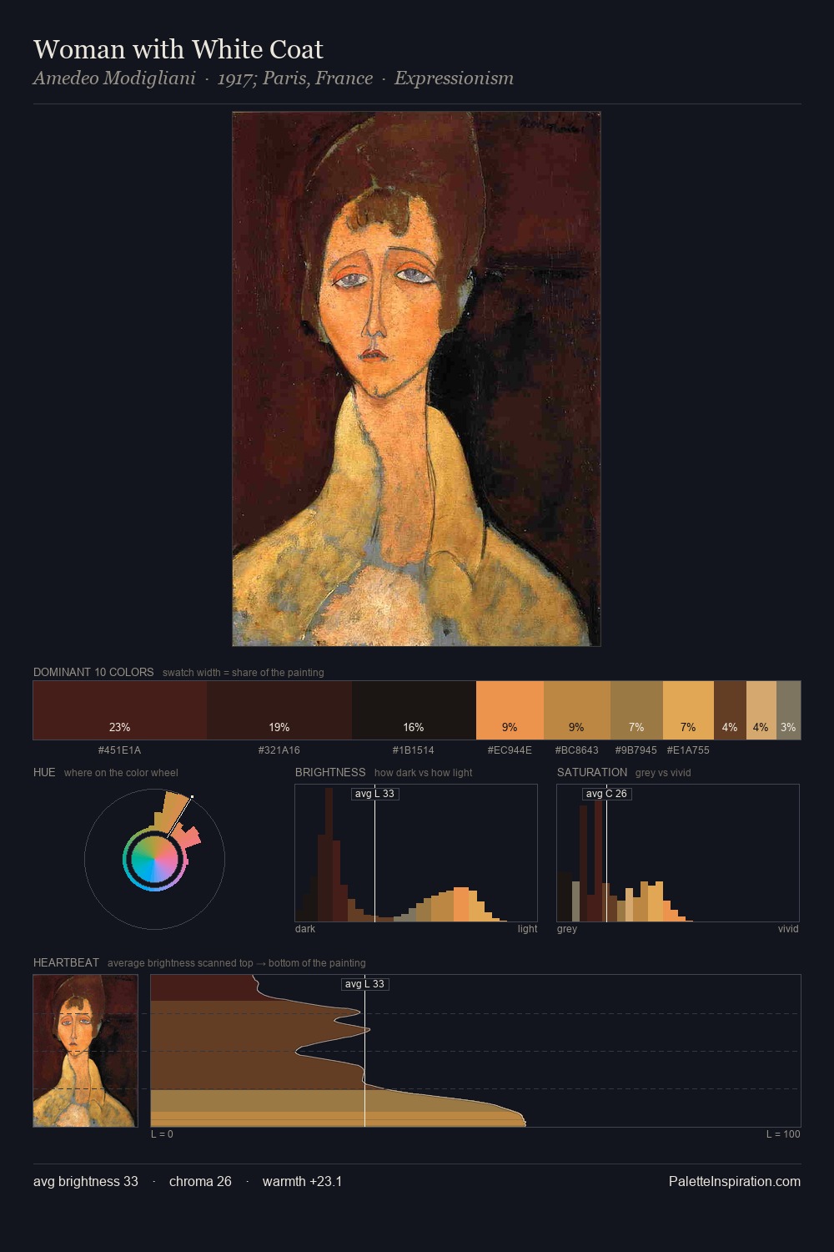This screenshot has height=1252, width=834.
Task: Click the 'light' axis label
Action: click(528, 929)
